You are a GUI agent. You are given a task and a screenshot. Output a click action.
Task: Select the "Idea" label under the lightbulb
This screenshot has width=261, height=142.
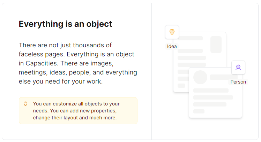click(172, 46)
